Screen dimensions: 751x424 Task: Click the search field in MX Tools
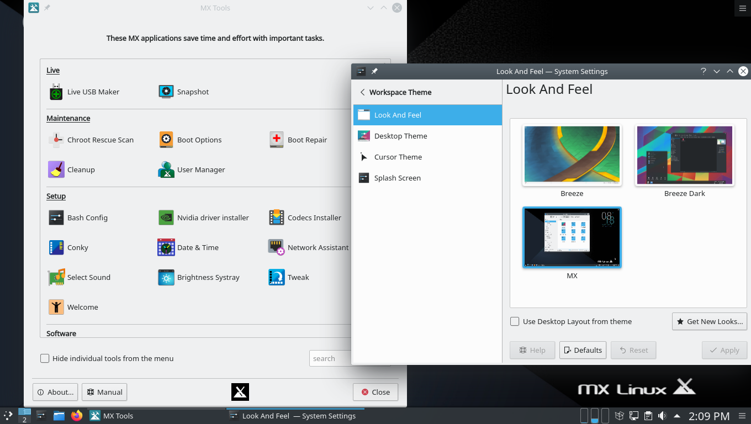pos(330,358)
